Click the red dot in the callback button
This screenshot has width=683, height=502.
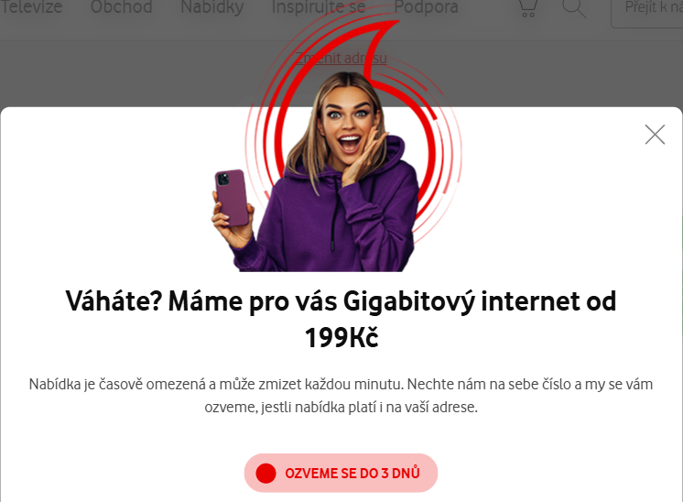point(266,474)
